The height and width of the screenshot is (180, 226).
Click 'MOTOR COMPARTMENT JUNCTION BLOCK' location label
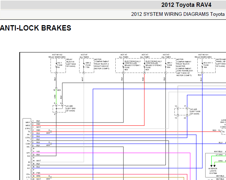coord(185,68)
